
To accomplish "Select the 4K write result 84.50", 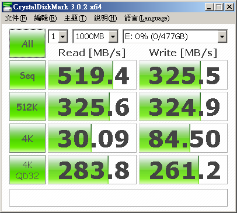I will (183, 138).
